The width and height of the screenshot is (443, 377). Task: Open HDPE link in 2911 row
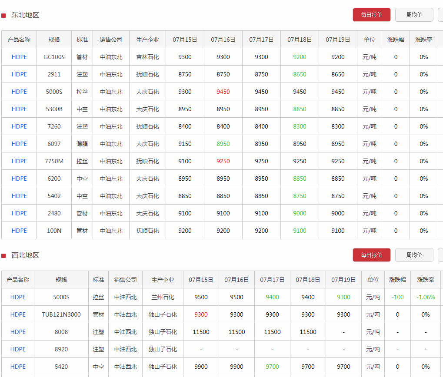point(19,75)
